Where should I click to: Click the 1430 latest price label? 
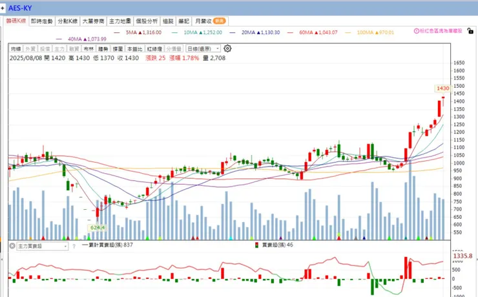tap(442, 88)
